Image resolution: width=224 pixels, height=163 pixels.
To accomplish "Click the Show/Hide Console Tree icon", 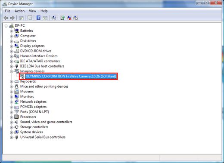I will click(x=21, y=18).
